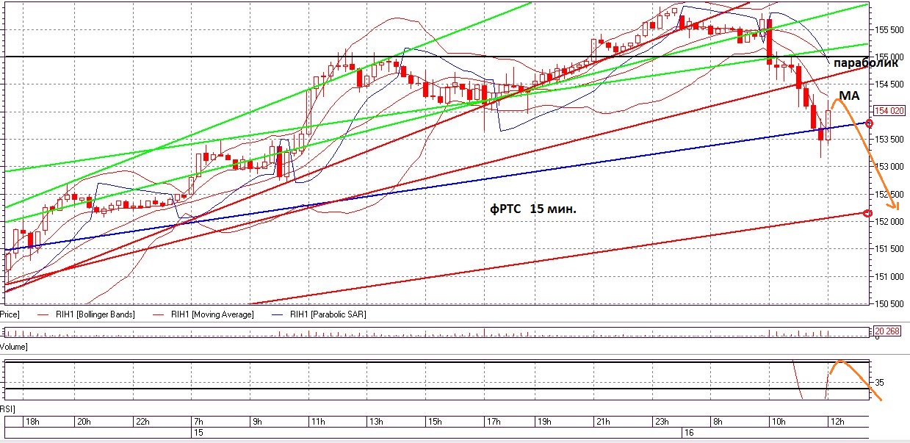Viewport: 910px width, 443px height.
Task: Click the RSI] pane label
Action: [x=8, y=408]
